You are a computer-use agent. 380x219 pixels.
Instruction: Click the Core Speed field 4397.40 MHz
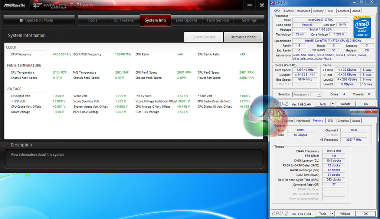coord(305,70)
